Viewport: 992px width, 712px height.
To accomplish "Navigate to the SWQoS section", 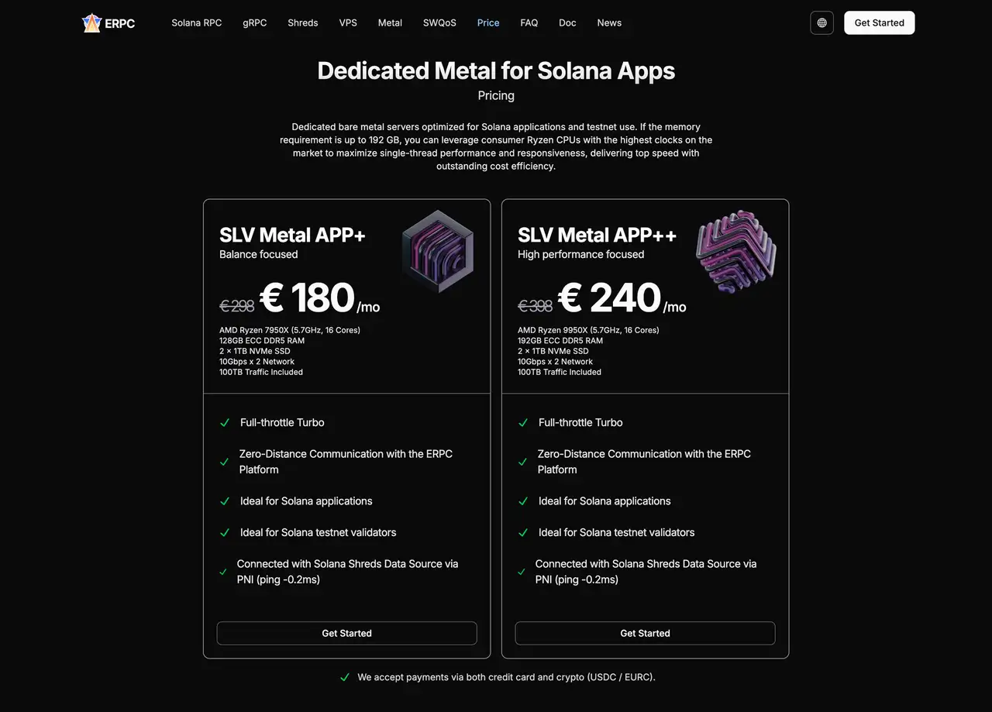I will tap(439, 22).
